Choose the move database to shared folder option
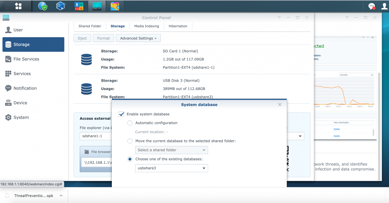 pos(130,141)
